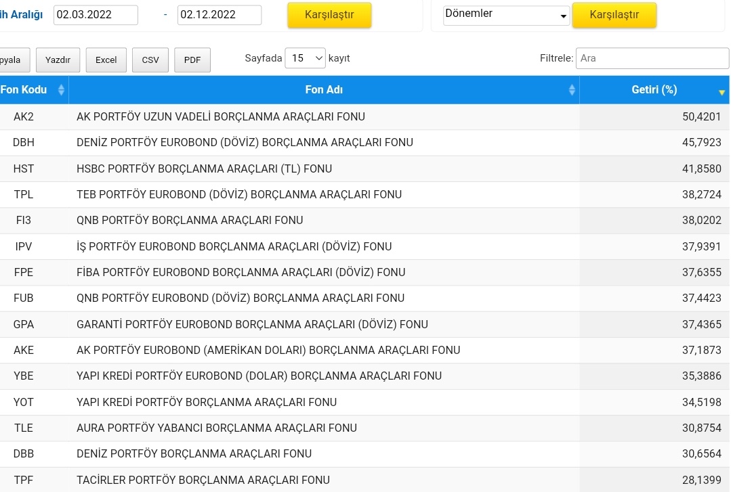Viewport: 731px width, 492px height.
Task: Select fund code DBB
Action: click(x=23, y=454)
